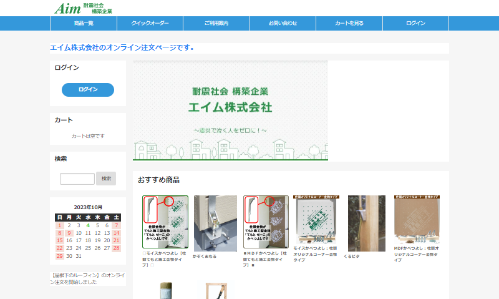This screenshot has width=499, height=299.
Task: Open the モイスかべつよし 柱頭でもと施工金物タイプ product thumbnail
Action: [165, 222]
